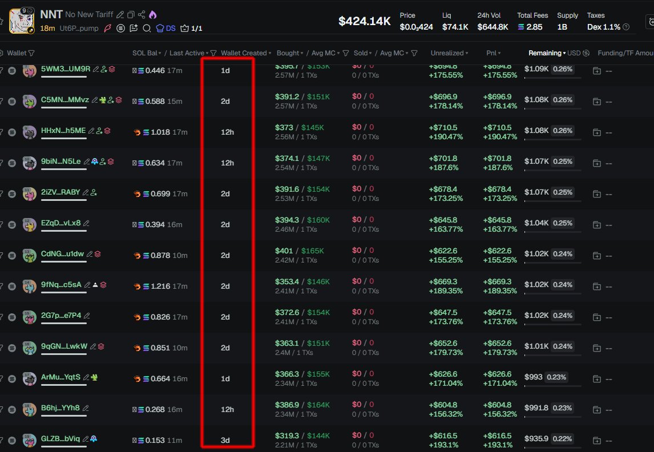Sort by the Remaining column header
This screenshot has width=654, height=452.
point(544,53)
